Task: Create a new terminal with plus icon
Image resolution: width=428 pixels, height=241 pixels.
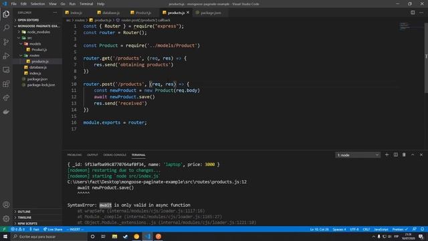Action: coord(387,155)
